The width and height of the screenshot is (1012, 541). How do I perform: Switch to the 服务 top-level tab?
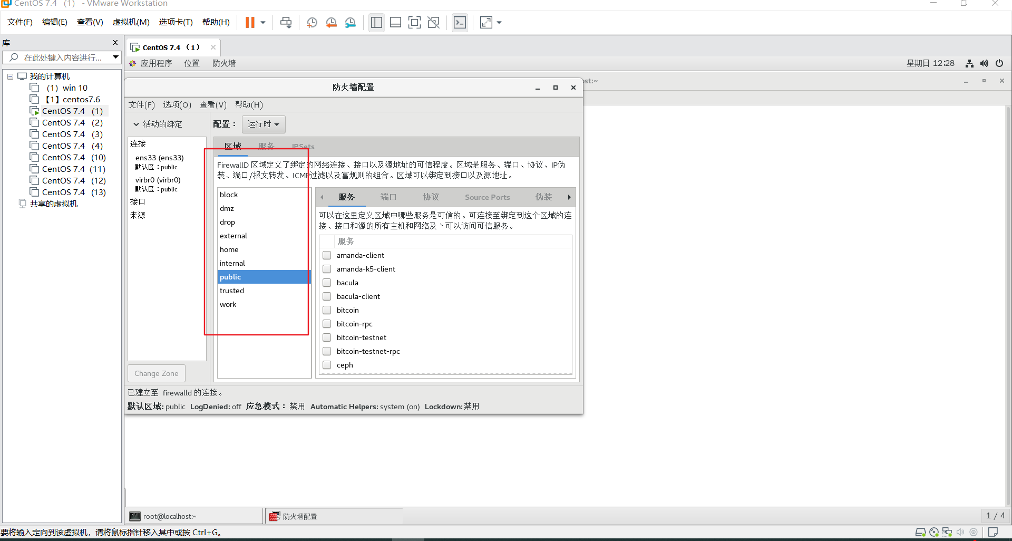(x=267, y=146)
